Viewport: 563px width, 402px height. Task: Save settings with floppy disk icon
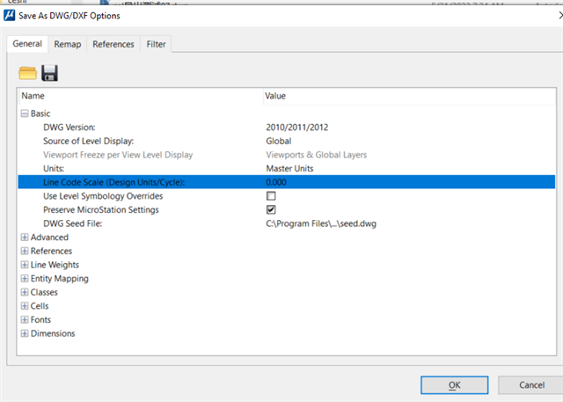coord(49,73)
